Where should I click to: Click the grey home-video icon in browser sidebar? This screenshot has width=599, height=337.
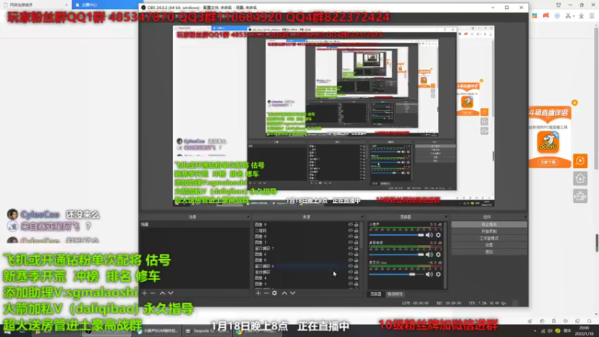point(580,178)
